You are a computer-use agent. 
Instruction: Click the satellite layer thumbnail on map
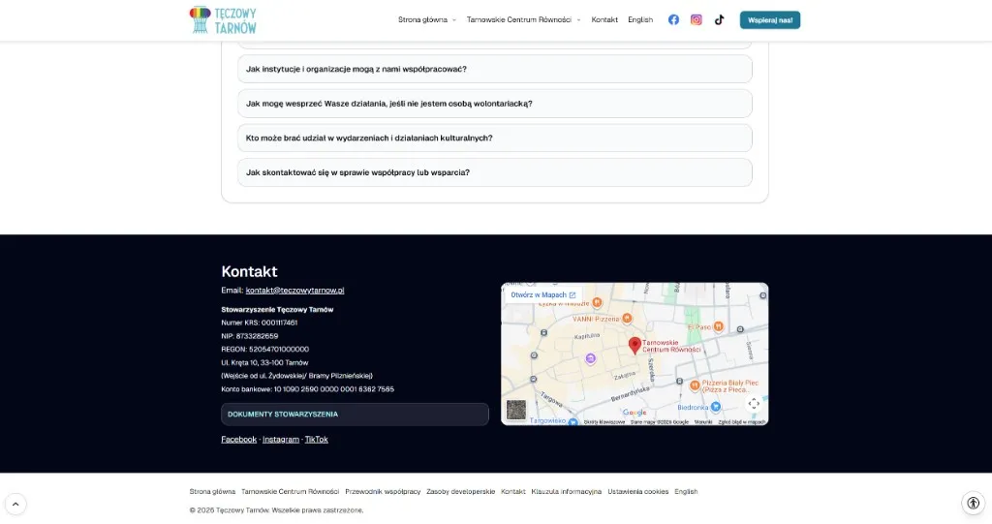click(x=515, y=410)
